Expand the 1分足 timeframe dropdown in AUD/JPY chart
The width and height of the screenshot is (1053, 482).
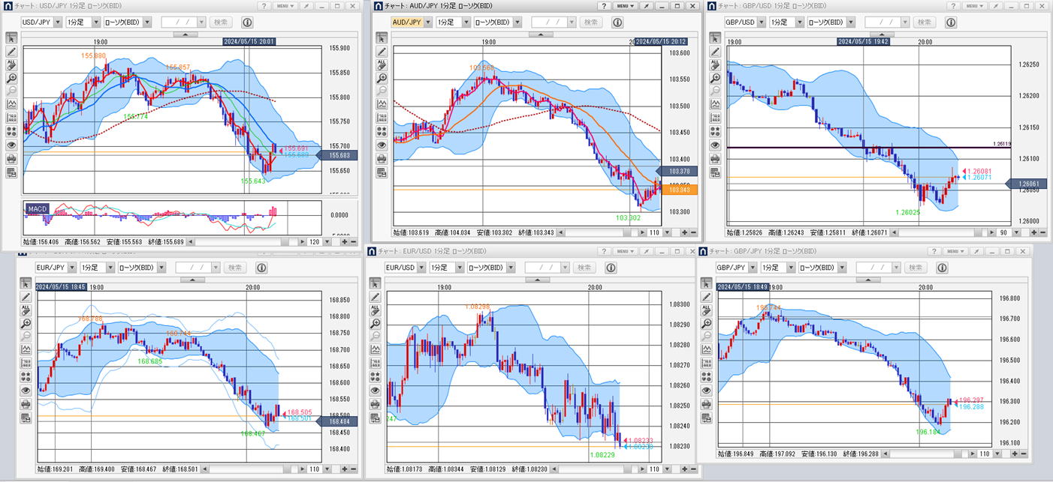coord(454,22)
